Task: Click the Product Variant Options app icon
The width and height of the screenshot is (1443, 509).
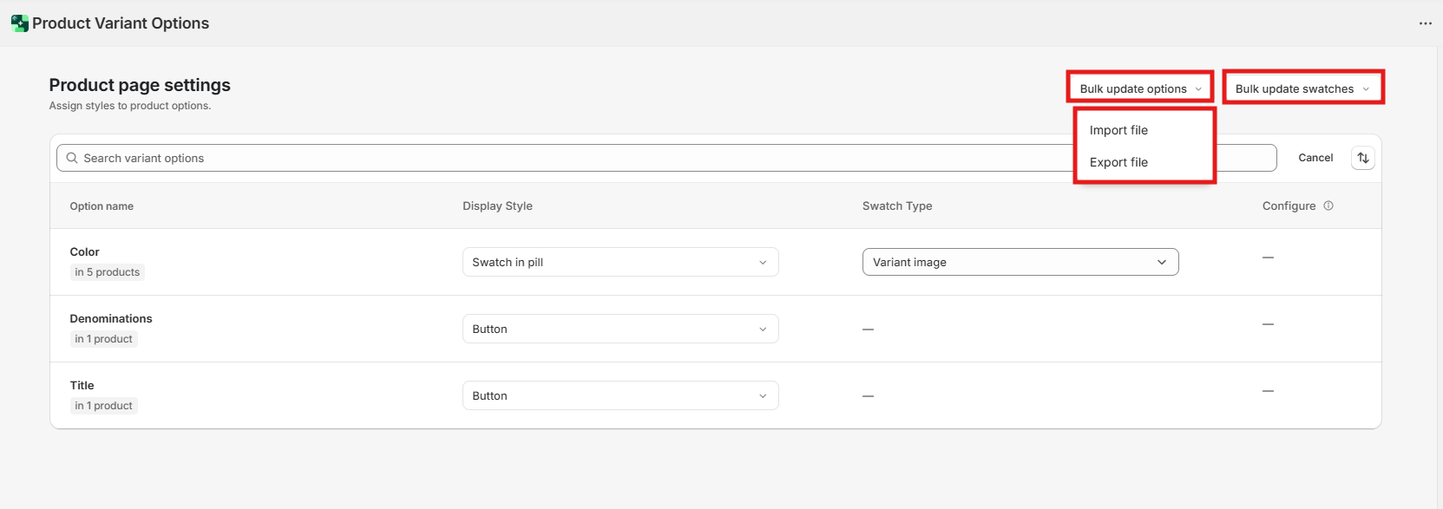Action: coord(19,23)
